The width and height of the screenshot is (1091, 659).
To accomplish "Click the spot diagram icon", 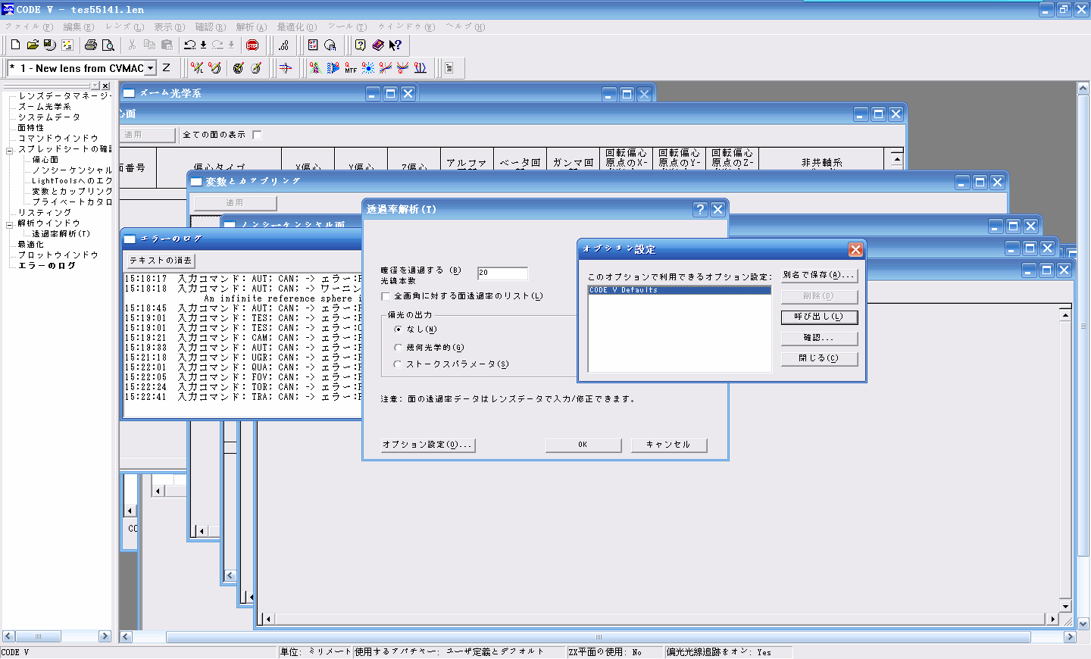I will coord(368,68).
